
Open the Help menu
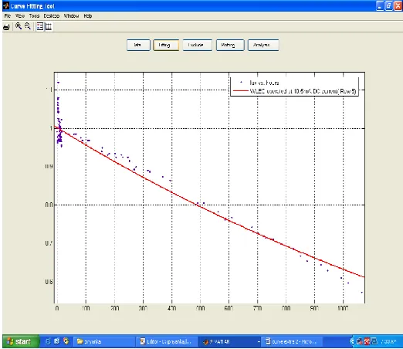(88, 16)
